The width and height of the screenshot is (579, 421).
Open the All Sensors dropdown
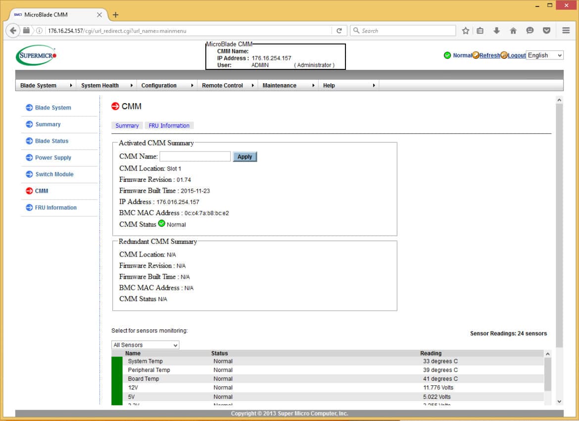point(145,345)
